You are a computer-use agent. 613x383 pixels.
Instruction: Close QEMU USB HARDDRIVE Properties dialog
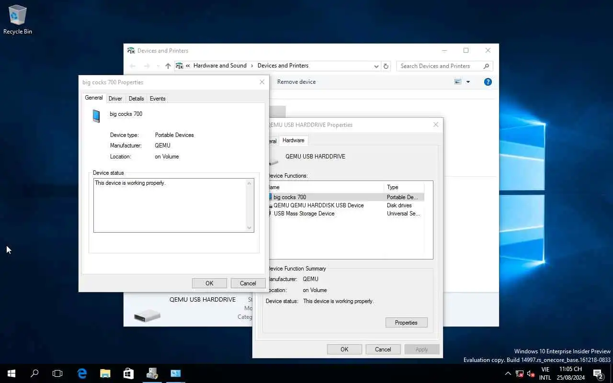pos(436,124)
